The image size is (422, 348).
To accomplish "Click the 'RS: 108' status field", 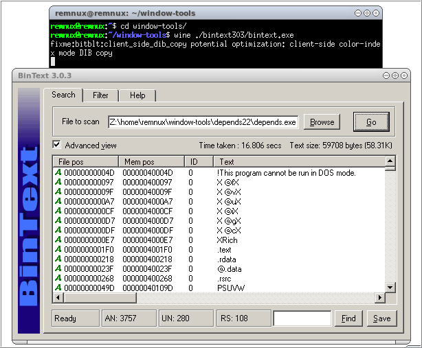I will tap(244, 318).
